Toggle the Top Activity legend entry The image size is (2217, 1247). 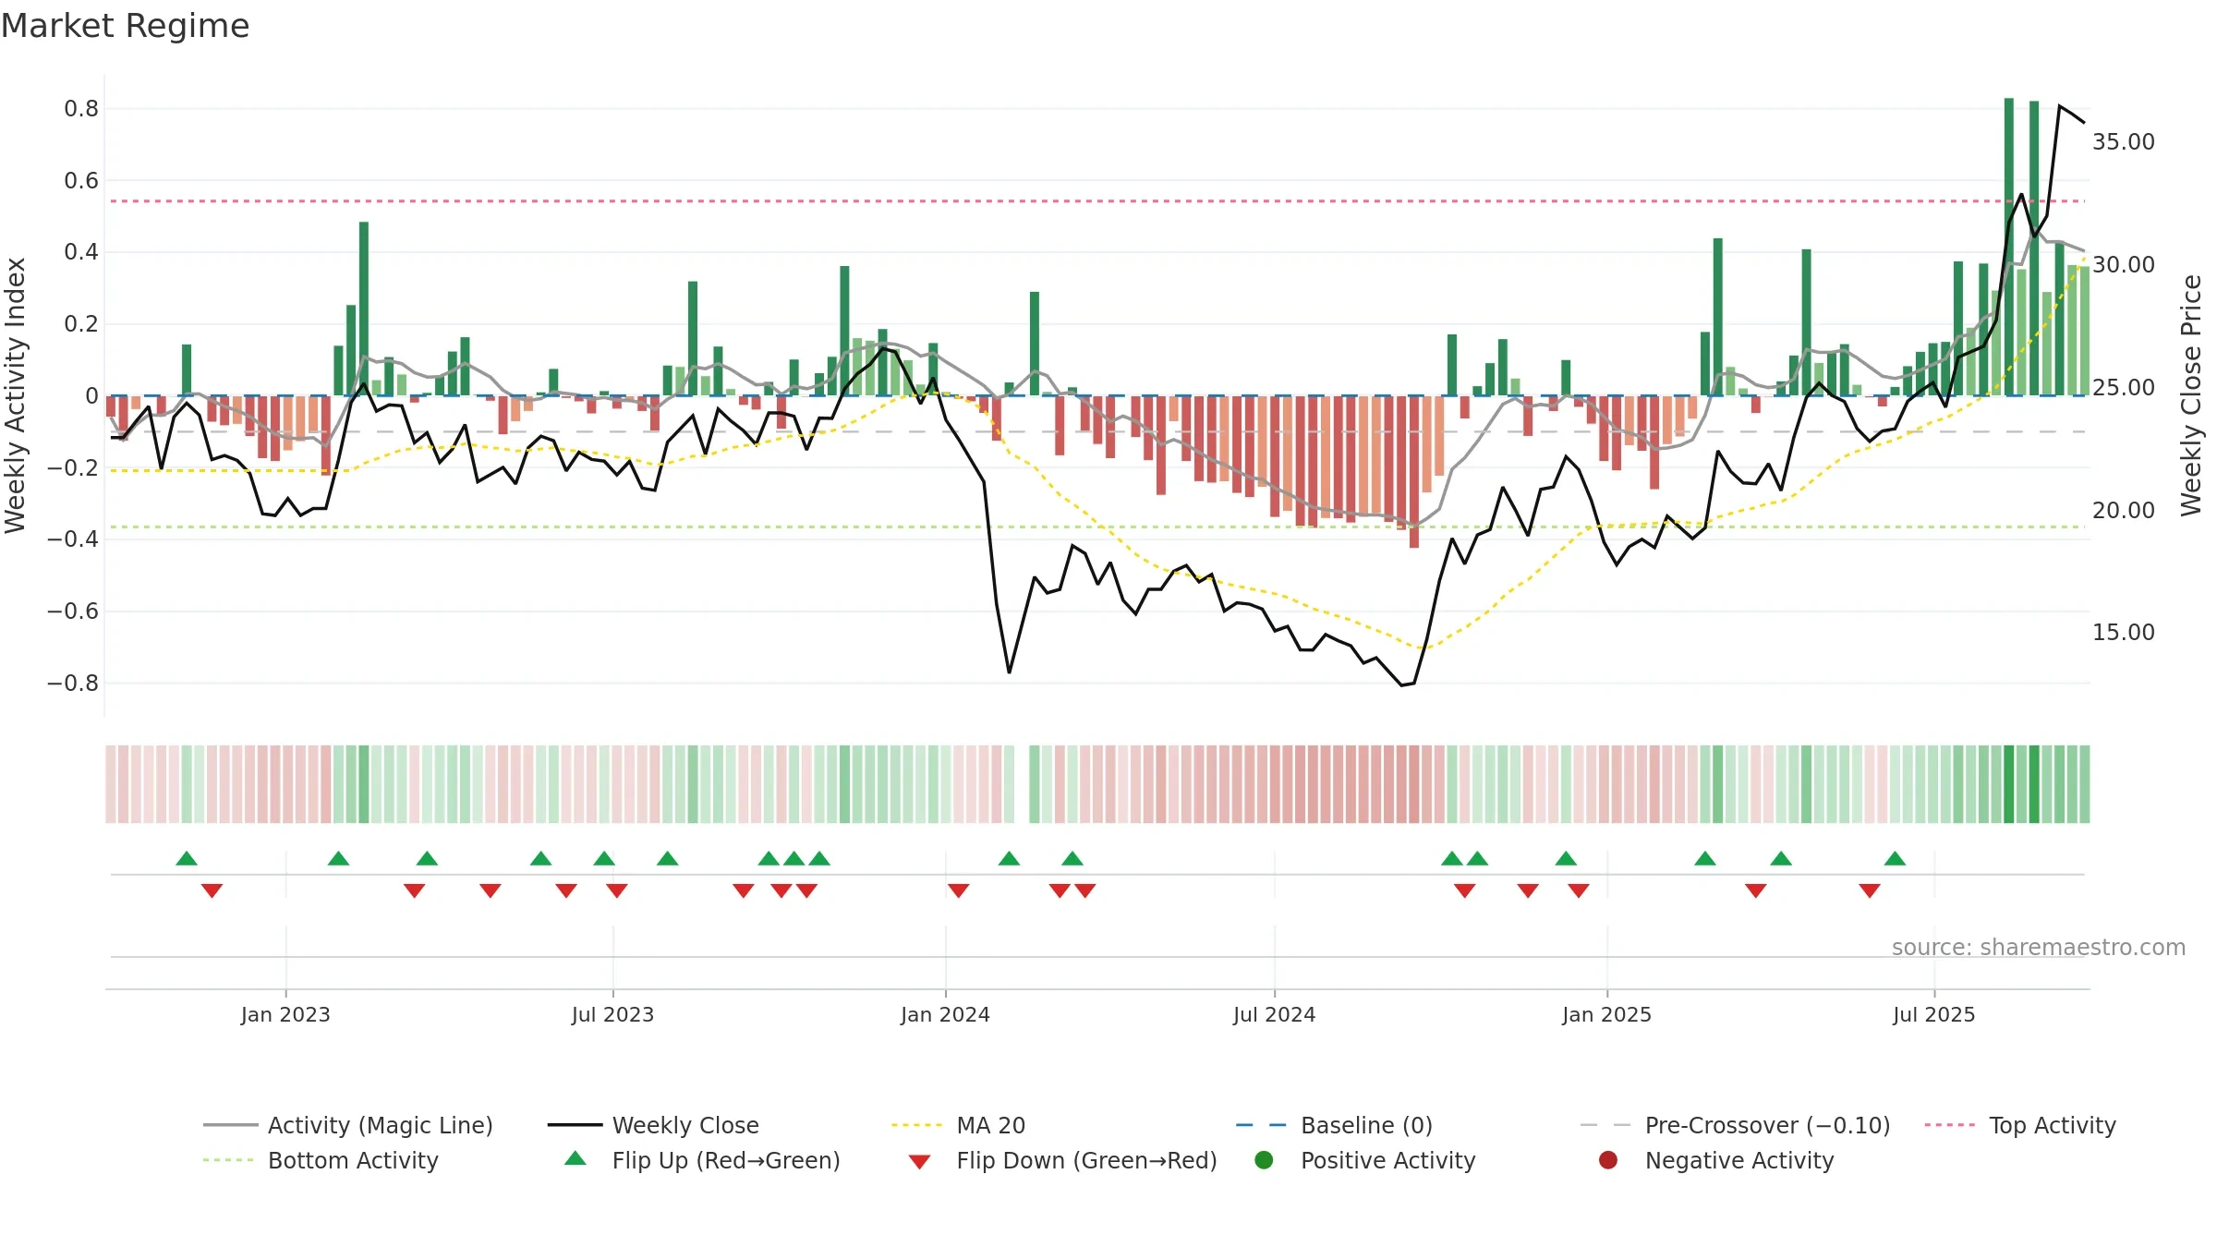2020,1125
